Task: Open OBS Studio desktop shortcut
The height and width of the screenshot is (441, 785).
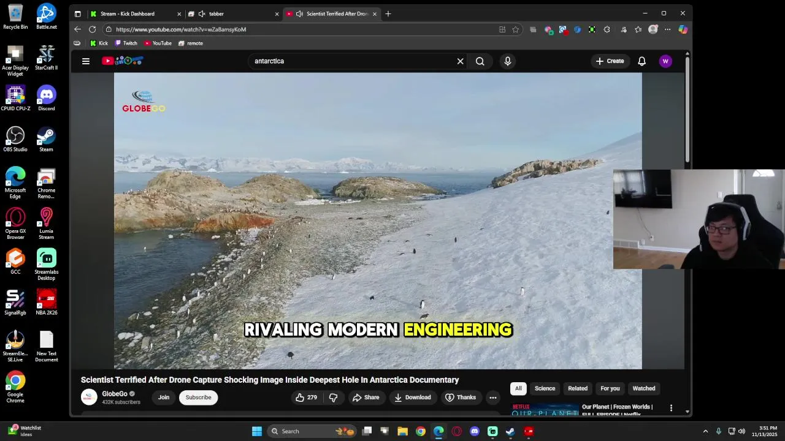Action: tap(15, 139)
